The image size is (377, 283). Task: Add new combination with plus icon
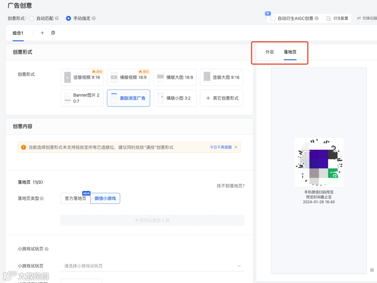pos(42,33)
